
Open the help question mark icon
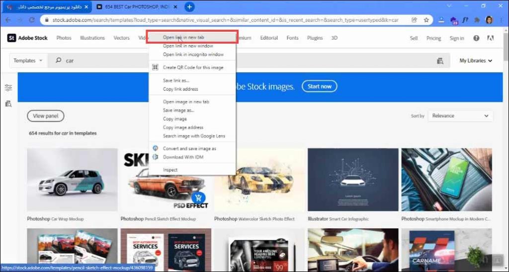click(x=476, y=38)
